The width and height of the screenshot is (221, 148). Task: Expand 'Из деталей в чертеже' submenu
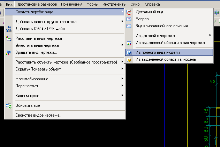pos(210,36)
